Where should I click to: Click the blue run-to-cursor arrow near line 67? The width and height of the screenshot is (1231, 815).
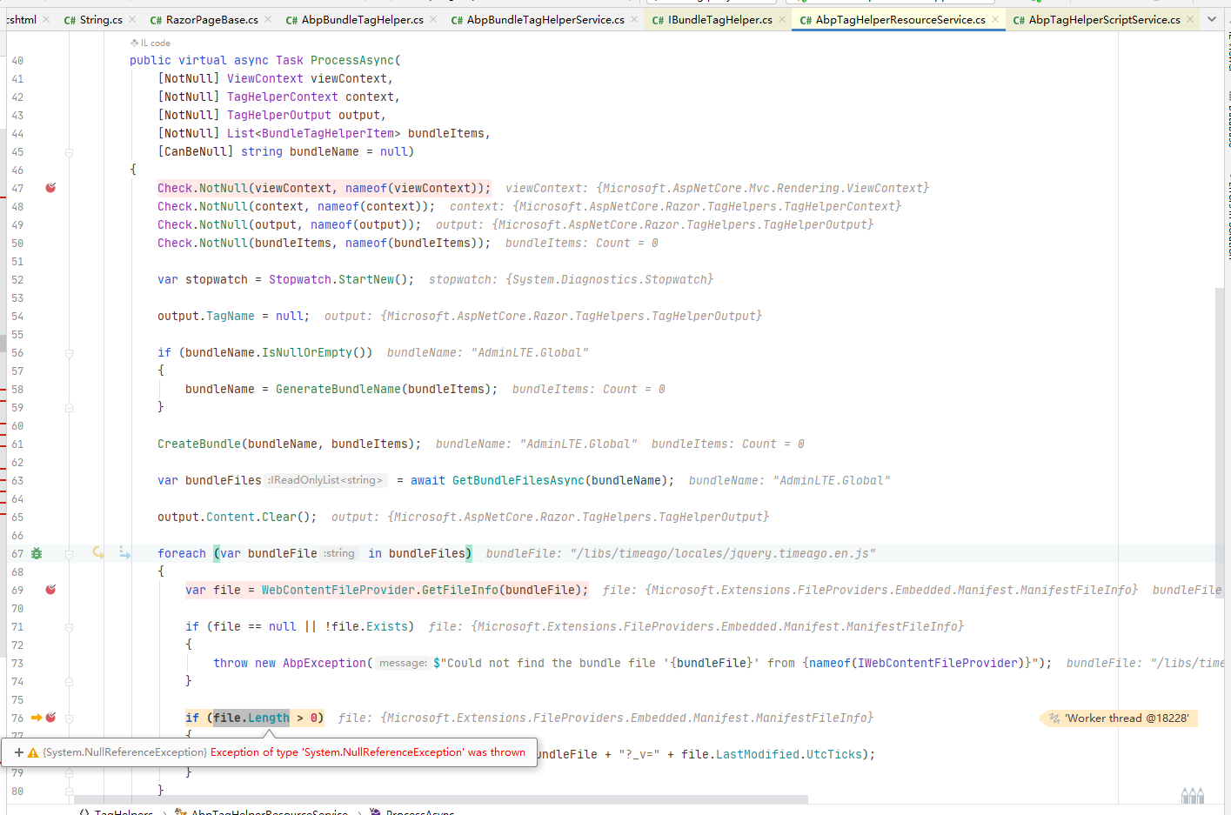pyautogui.click(x=124, y=553)
